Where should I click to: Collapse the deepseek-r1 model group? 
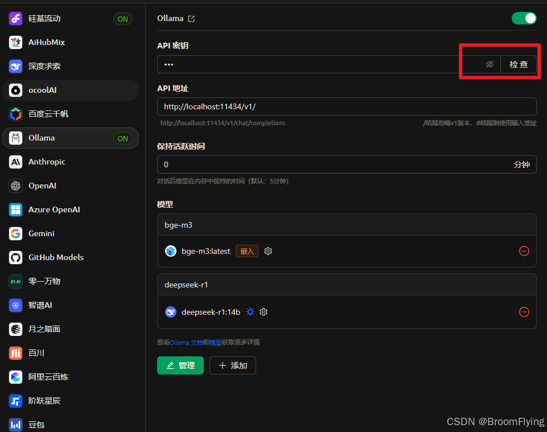point(347,285)
